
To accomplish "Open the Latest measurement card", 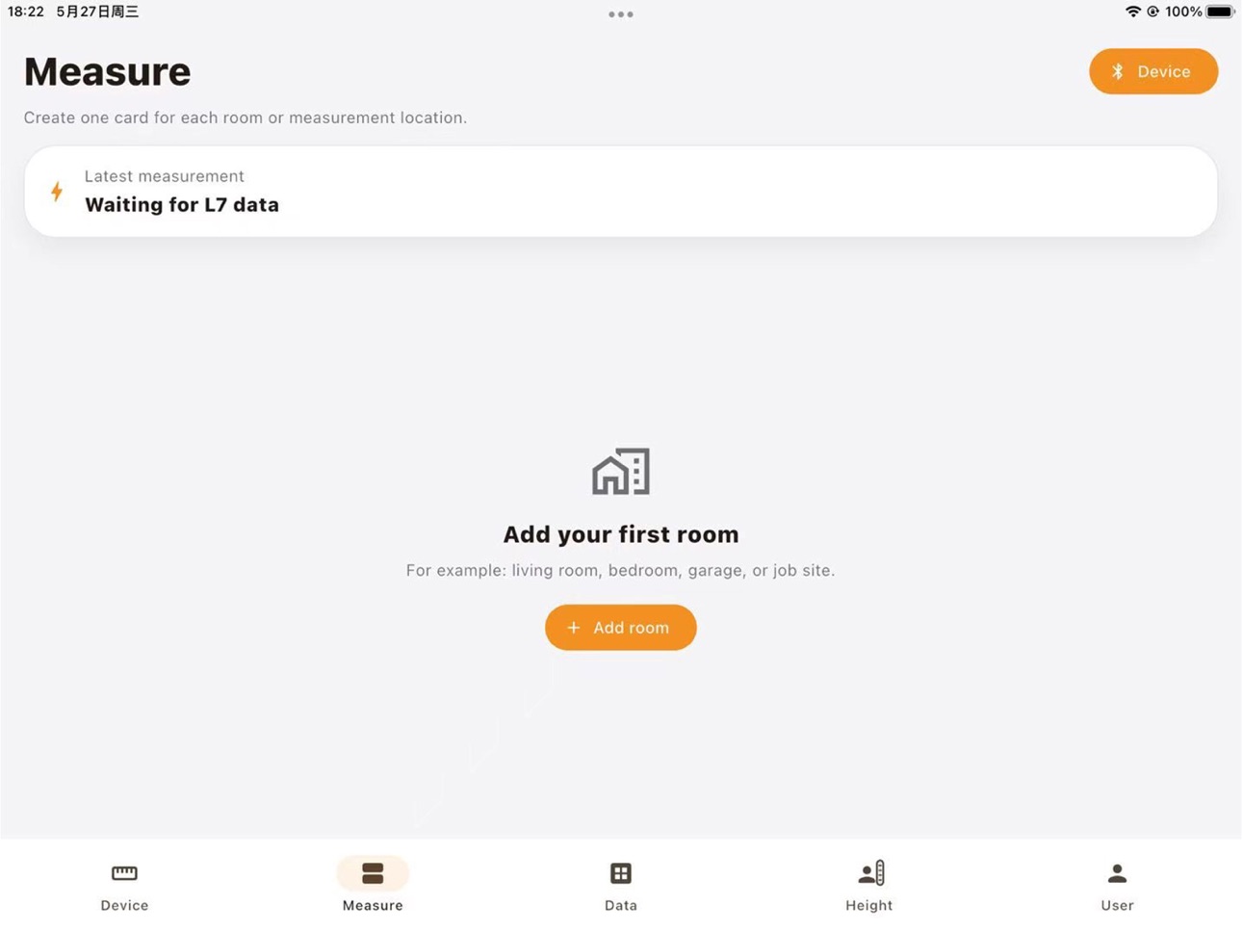I will pos(621,192).
